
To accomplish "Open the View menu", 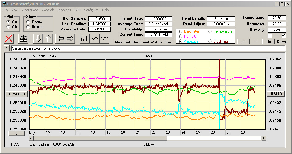I will 15,10.
